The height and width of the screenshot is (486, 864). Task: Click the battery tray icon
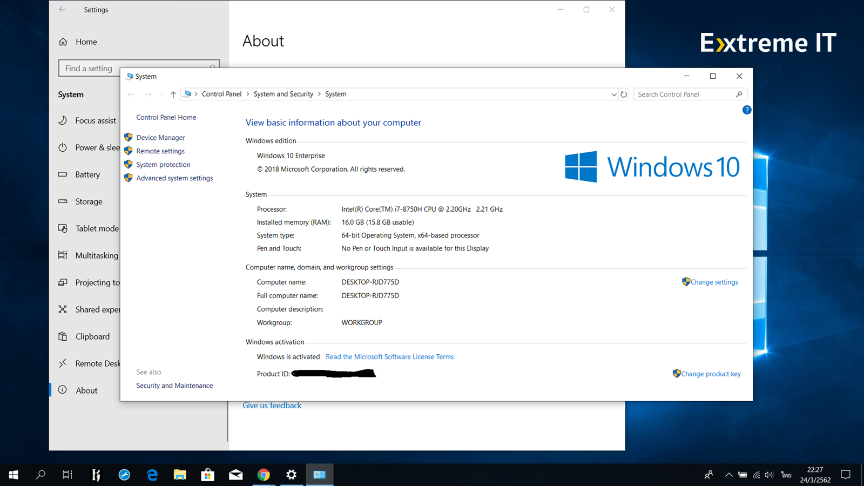point(742,475)
